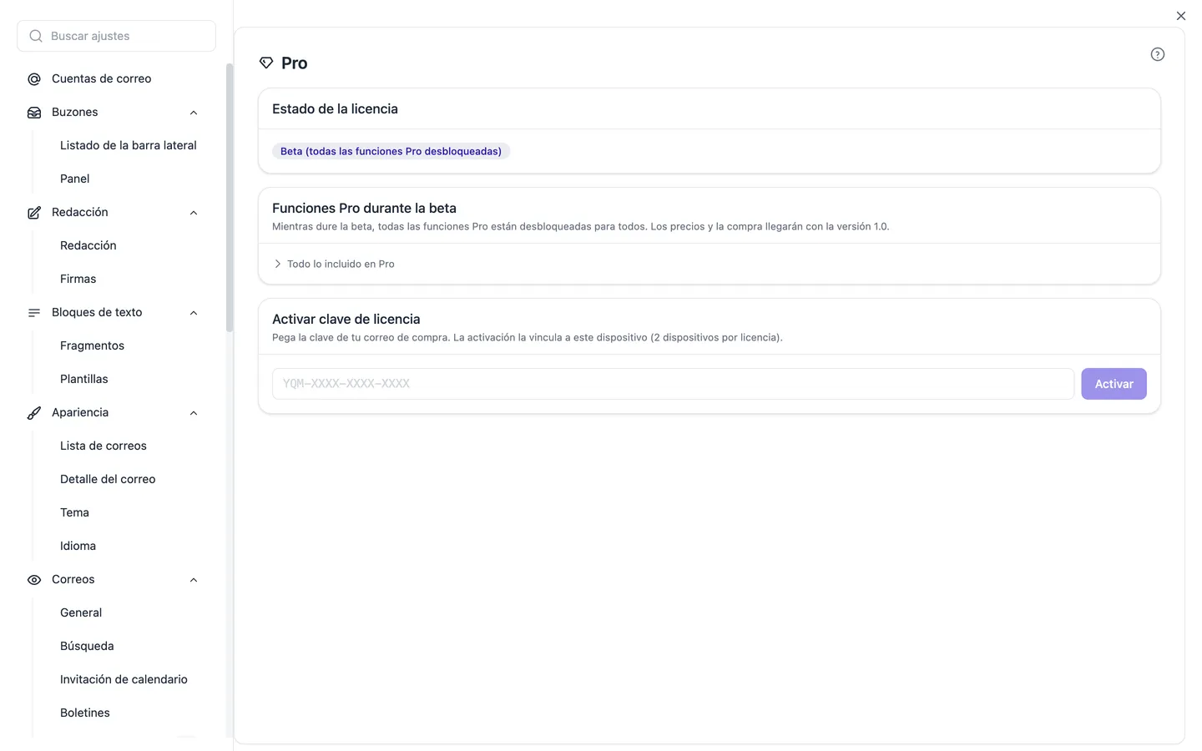Focus the license key input field

pos(673,384)
